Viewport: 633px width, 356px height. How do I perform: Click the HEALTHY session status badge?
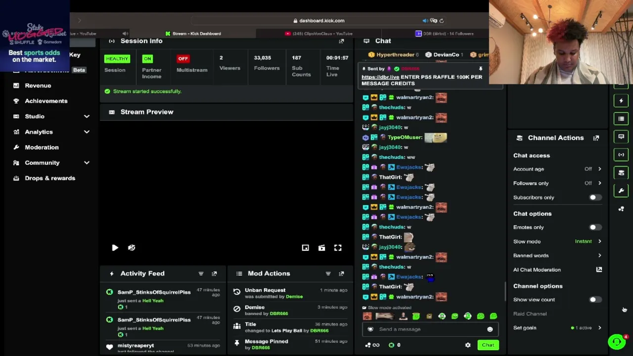click(x=117, y=59)
